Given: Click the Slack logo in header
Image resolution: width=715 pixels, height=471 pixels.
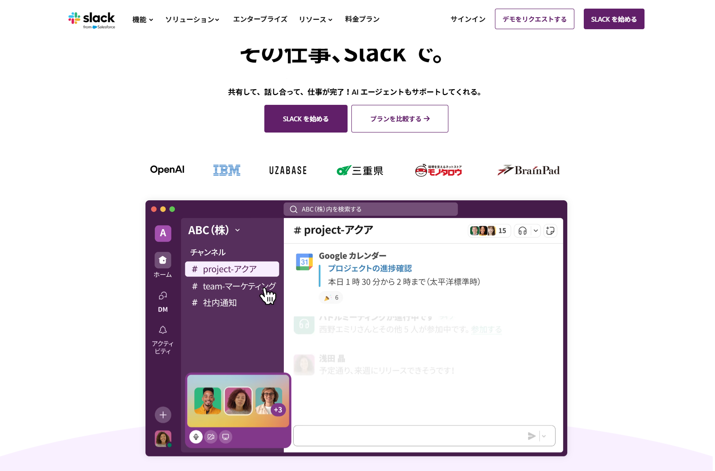Looking at the screenshot, I should (91, 20).
